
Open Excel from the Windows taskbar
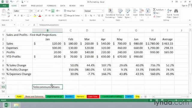(x=7, y=105)
